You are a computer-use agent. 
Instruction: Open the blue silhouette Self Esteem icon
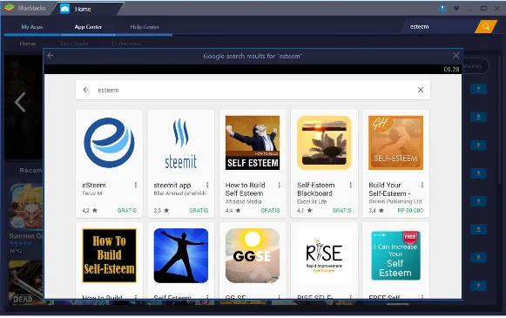[181, 255]
